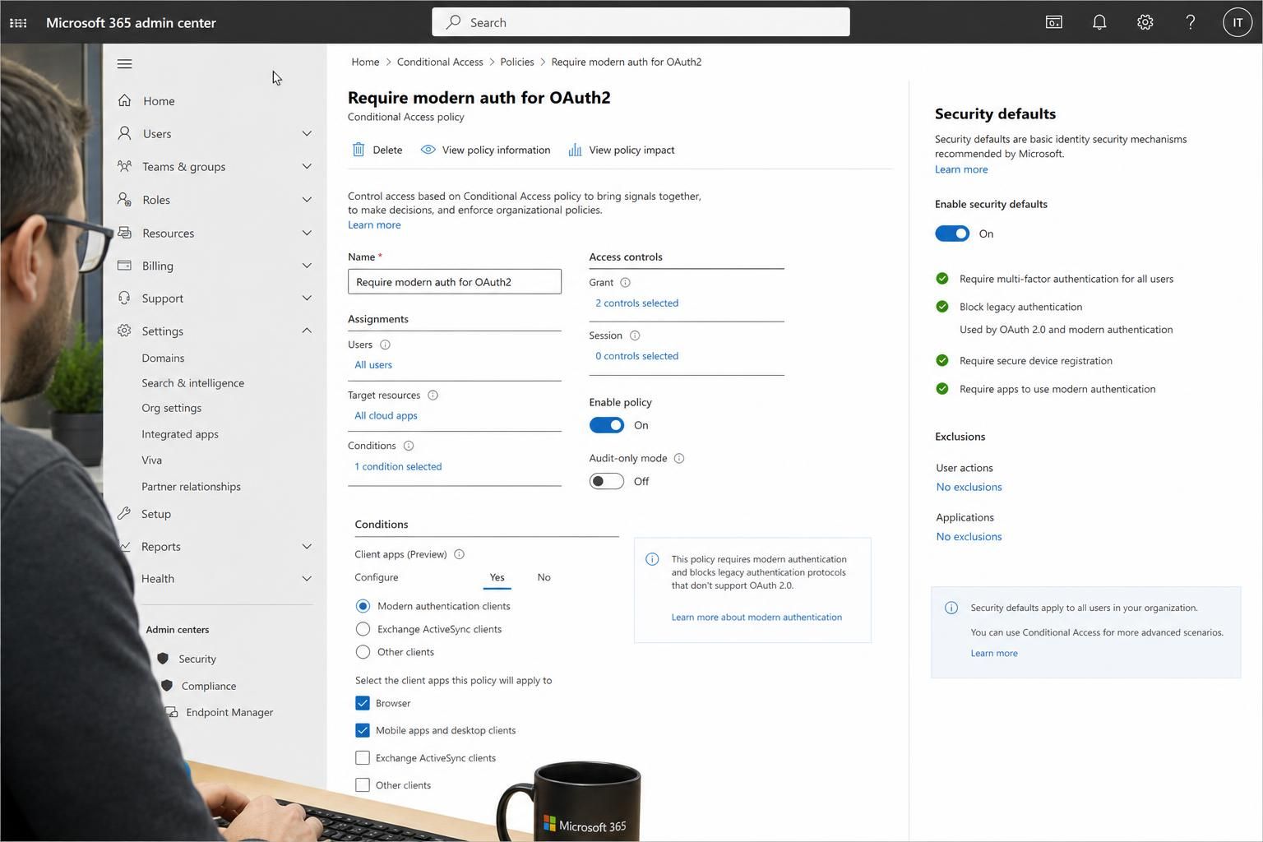Click the bar chart icon for policy impact
The width and height of the screenshot is (1263, 842).
pyautogui.click(x=575, y=150)
